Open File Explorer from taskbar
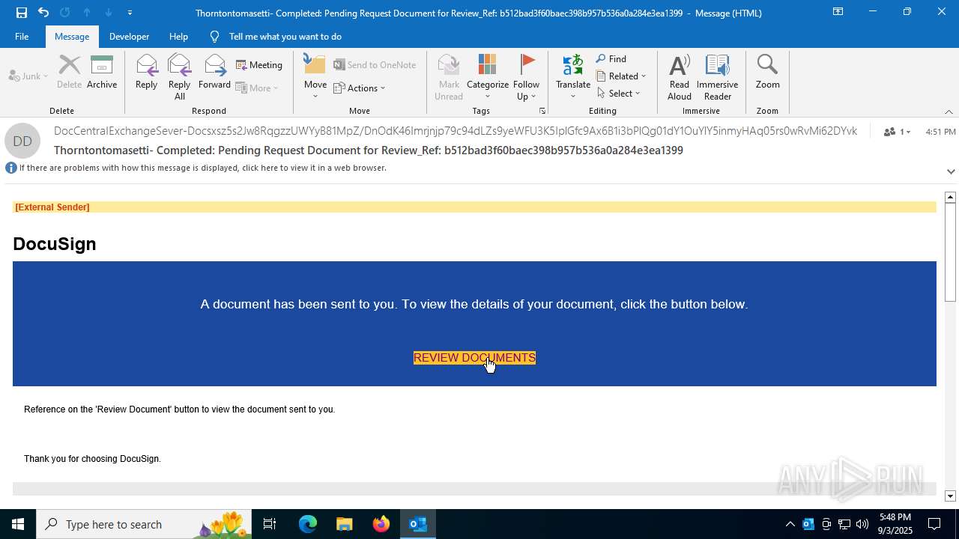959x539 pixels. [344, 524]
